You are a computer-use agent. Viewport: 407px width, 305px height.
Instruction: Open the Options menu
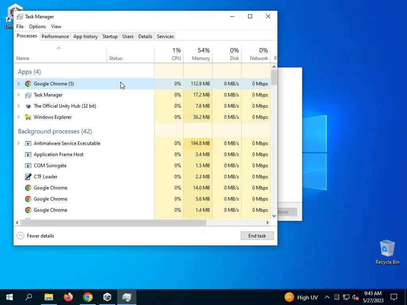37,27
